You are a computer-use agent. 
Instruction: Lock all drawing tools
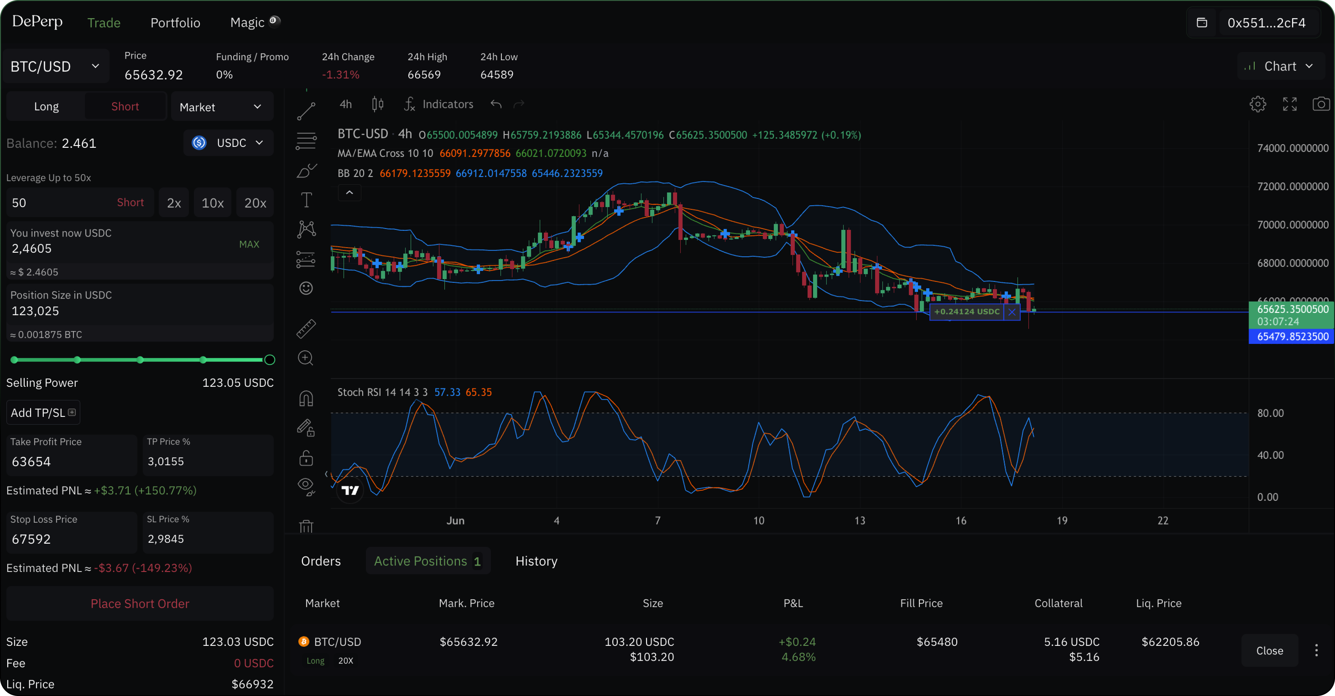coord(306,458)
